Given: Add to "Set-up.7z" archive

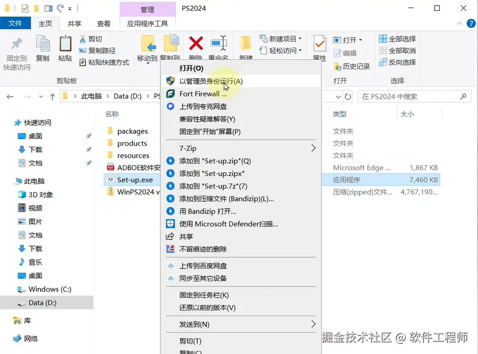Looking at the screenshot, I should click(241, 186).
